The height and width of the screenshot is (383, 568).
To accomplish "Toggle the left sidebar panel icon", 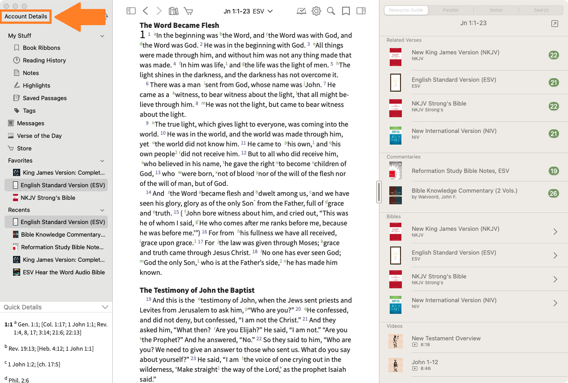I will pos(131,11).
